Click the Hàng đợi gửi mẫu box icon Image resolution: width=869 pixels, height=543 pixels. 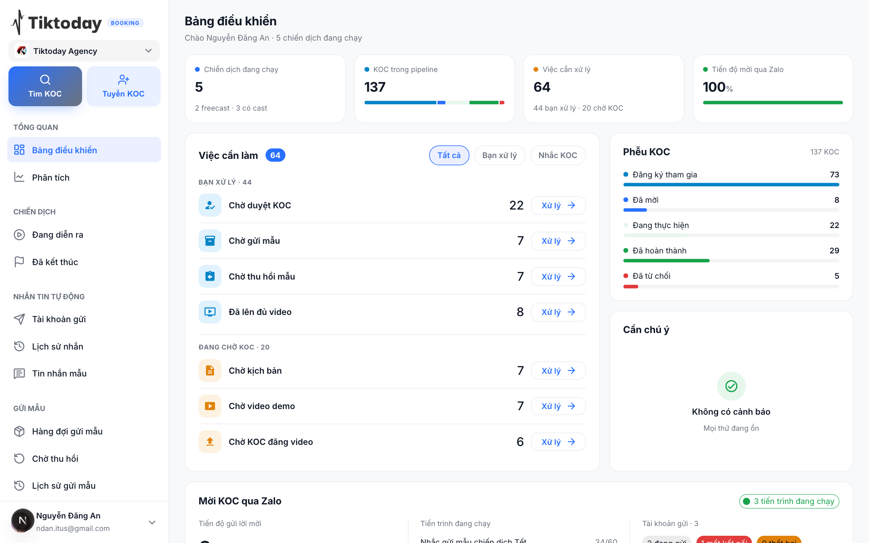click(x=19, y=431)
